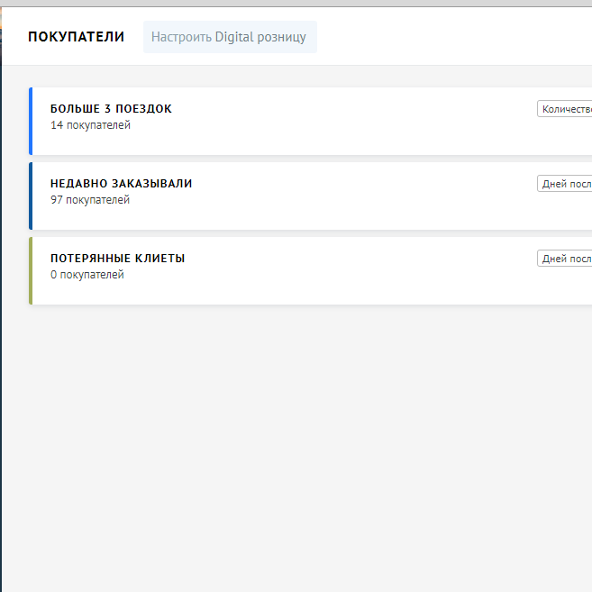The width and height of the screenshot is (592, 592).
Task: Click the Дней field in НЕДАВНО ЗАКАЗЫВАЛИ row
Action: pos(565,184)
